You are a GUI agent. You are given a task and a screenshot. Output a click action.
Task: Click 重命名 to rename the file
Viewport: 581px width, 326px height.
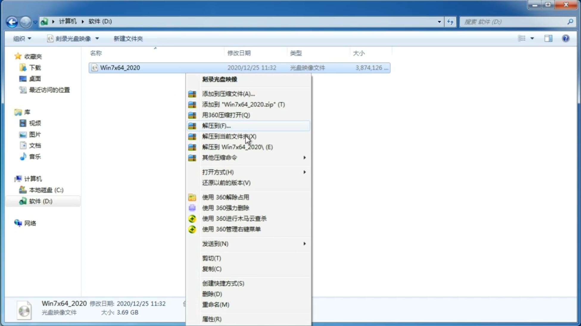(216, 305)
